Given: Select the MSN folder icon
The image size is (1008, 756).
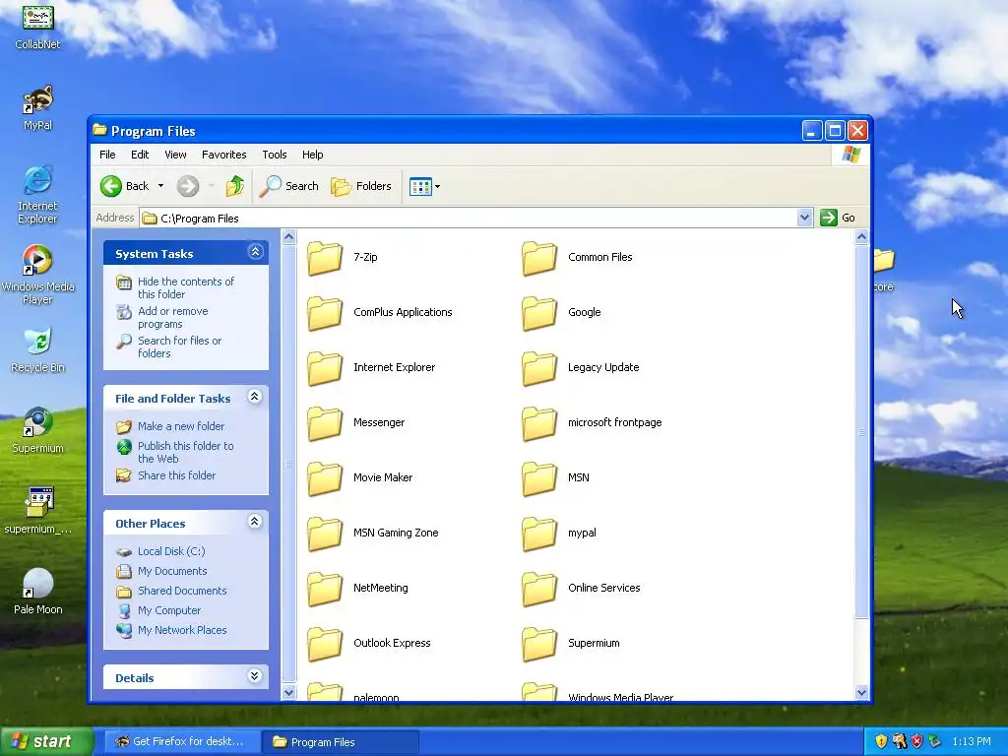Looking at the screenshot, I should (x=539, y=478).
